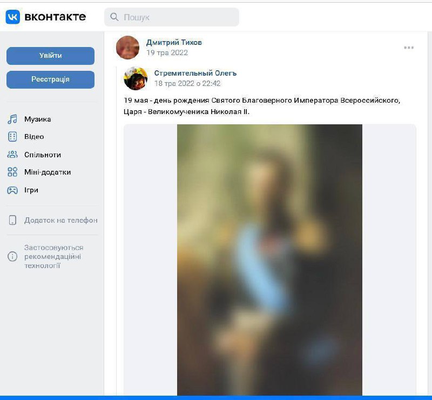The height and width of the screenshot is (400, 432).
Task: Open the Ігри gamepad icon
Action: point(12,190)
